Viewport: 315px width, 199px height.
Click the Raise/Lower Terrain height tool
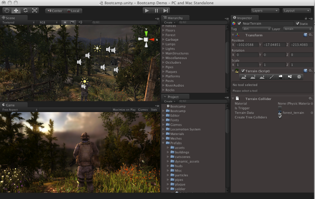tap(243, 77)
